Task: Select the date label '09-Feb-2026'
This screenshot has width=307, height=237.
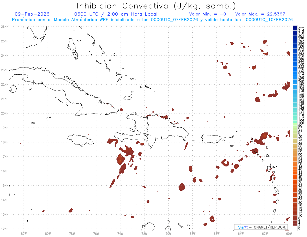Action: tap(32, 14)
